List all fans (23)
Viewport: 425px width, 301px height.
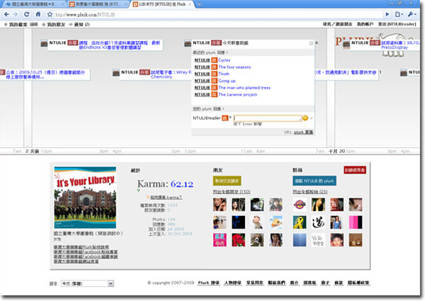click(x=310, y=191)
